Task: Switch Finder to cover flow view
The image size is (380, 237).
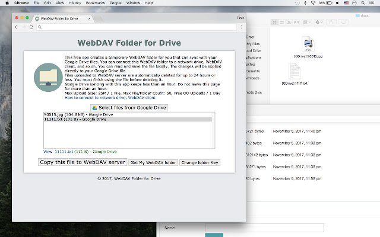Action: 296,22
